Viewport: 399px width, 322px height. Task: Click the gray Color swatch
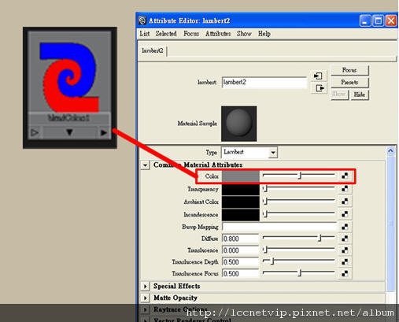tap(241, 176)
